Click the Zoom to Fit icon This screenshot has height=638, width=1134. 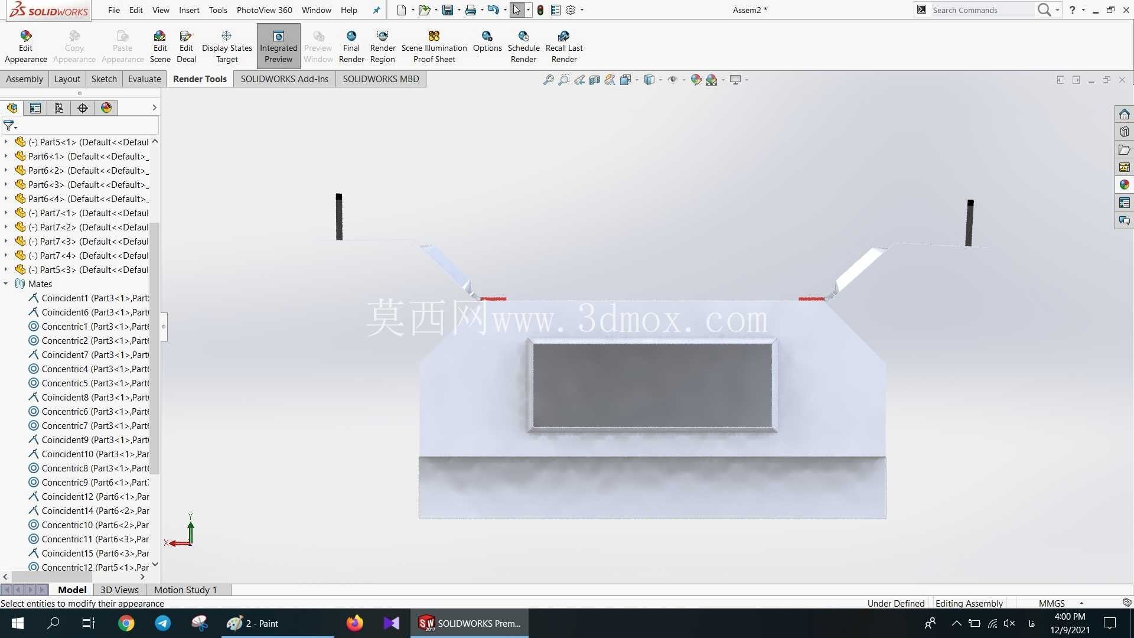[x=549, y=80]
